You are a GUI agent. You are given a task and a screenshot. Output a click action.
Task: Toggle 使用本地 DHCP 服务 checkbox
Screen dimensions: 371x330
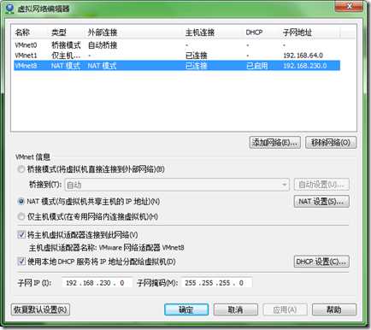tap(21, 262)
